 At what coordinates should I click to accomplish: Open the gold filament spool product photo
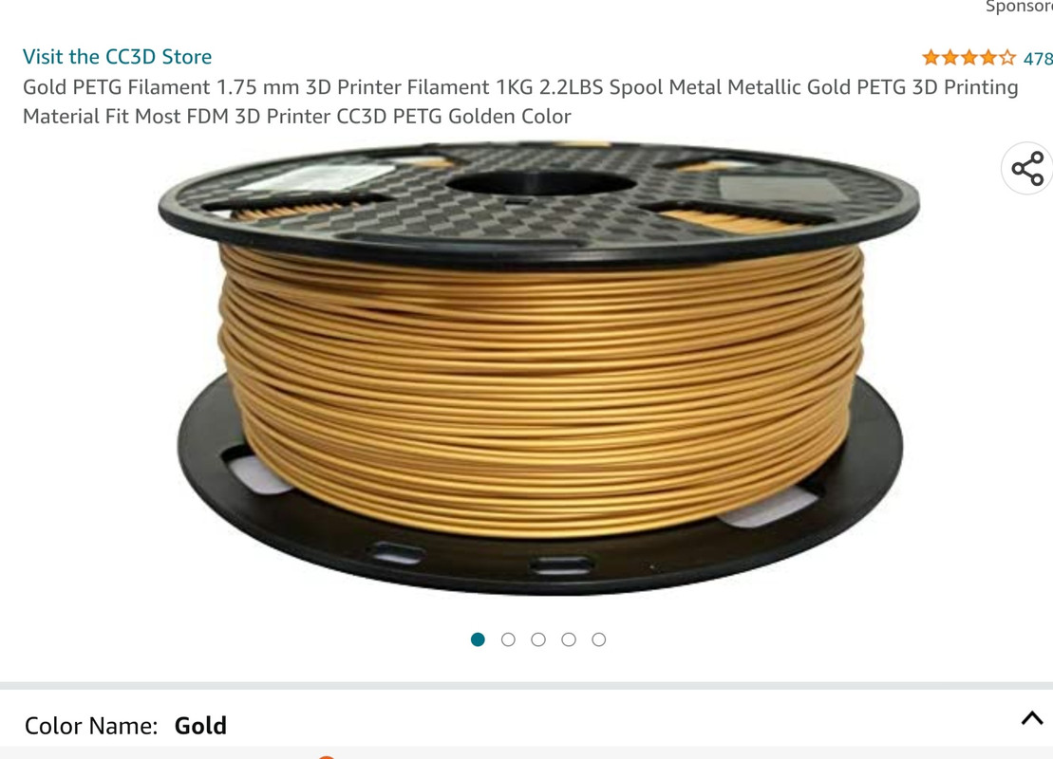tap(539, 368)
